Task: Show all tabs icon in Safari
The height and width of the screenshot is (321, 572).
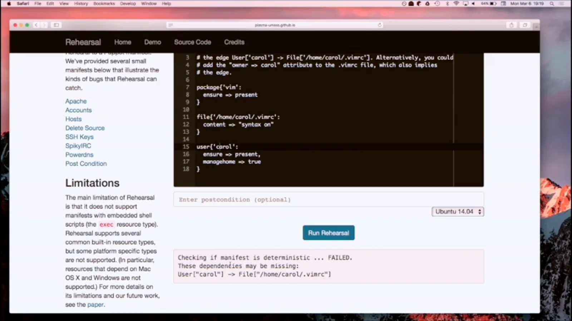Action: pyautogui.click(x=525, y=25)
